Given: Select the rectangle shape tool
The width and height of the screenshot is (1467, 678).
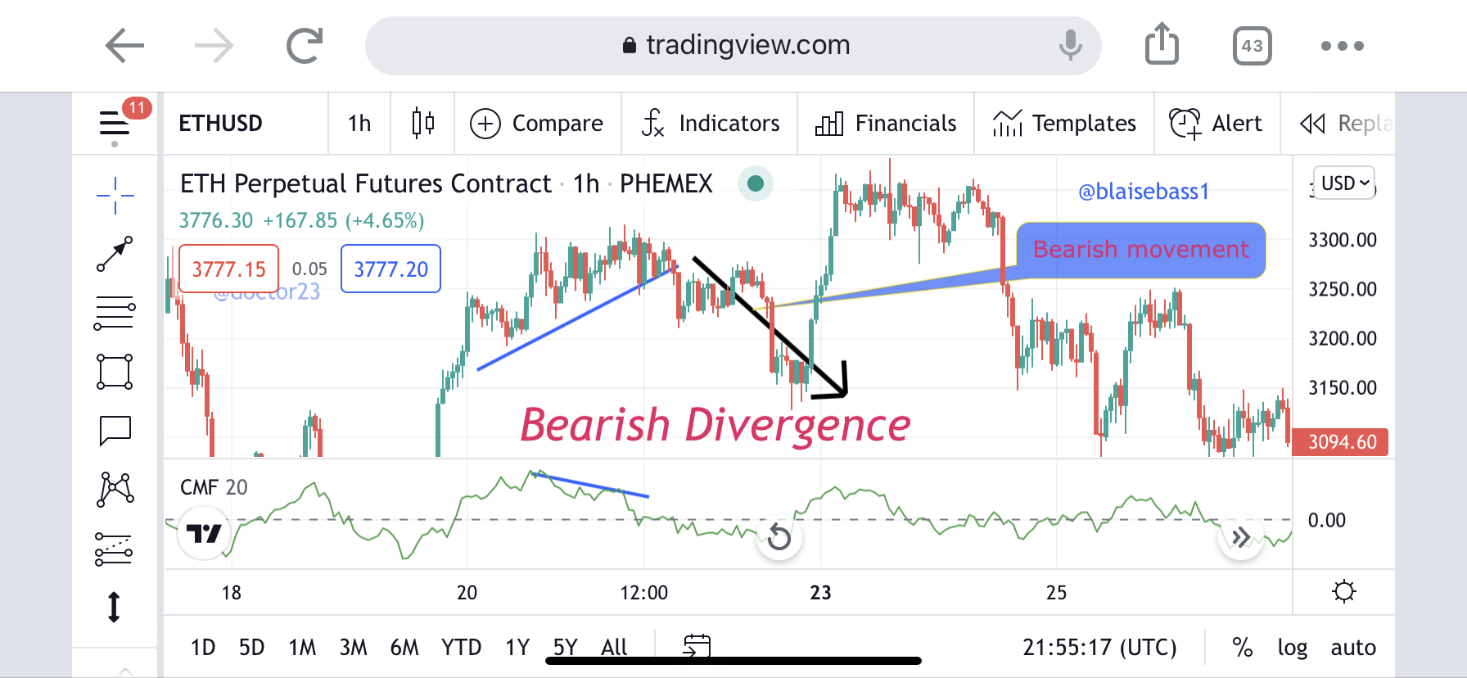Looking at the screenshot, I should click(x=115, y=372).
